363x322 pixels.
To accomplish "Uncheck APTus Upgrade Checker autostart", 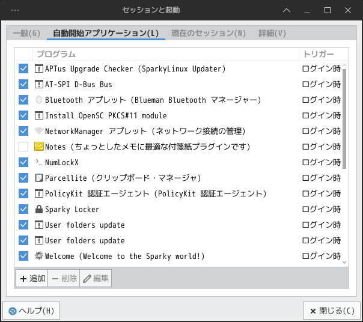I will 23,68.
